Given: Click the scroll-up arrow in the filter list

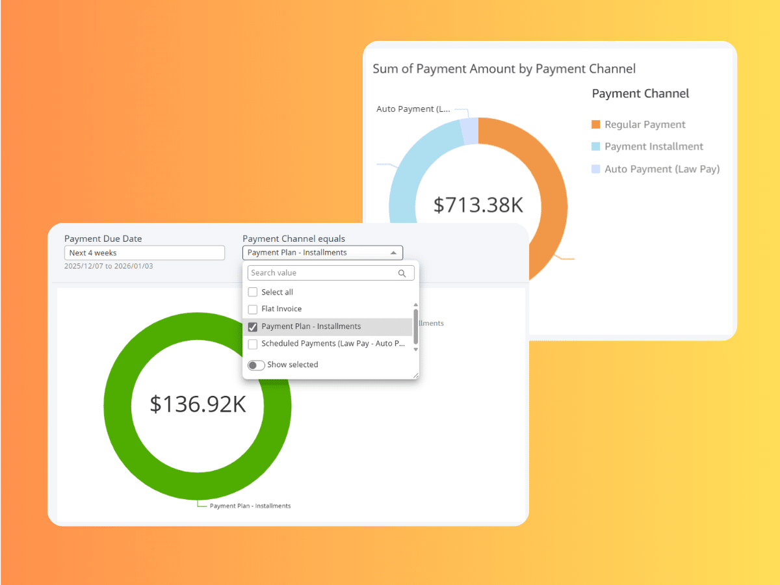Looking at the screenshot, I should tap(415, 304).
